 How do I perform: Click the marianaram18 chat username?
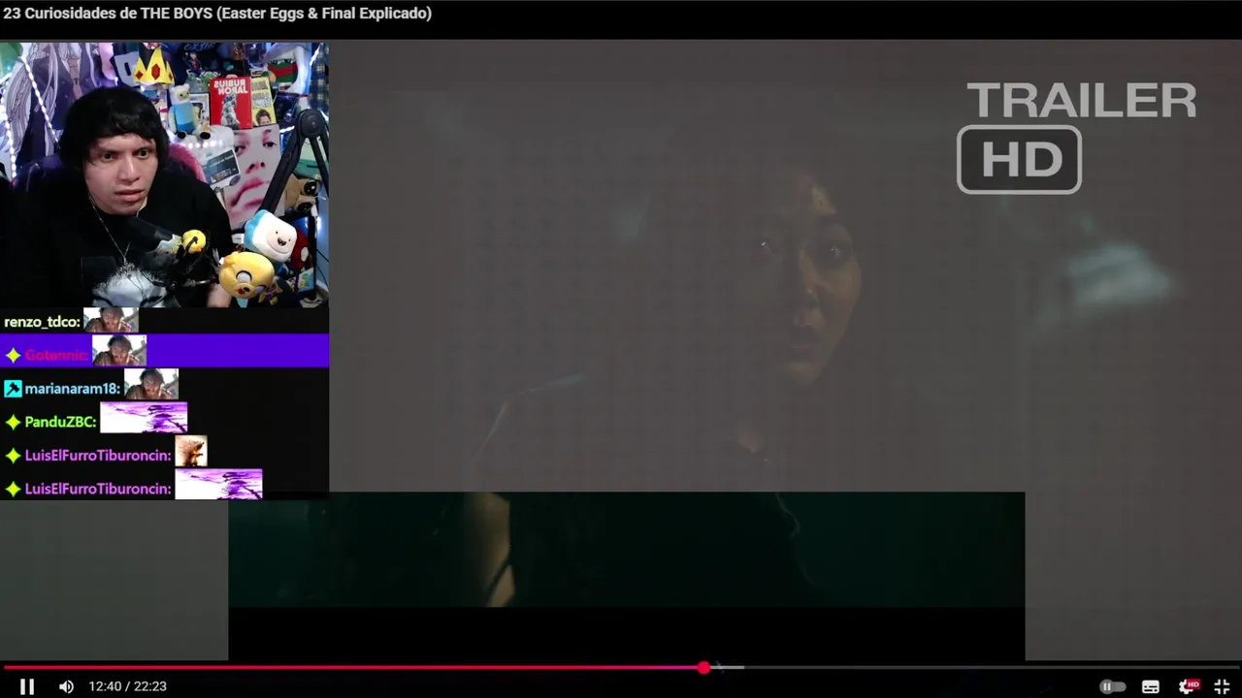[x=72, y=389]
